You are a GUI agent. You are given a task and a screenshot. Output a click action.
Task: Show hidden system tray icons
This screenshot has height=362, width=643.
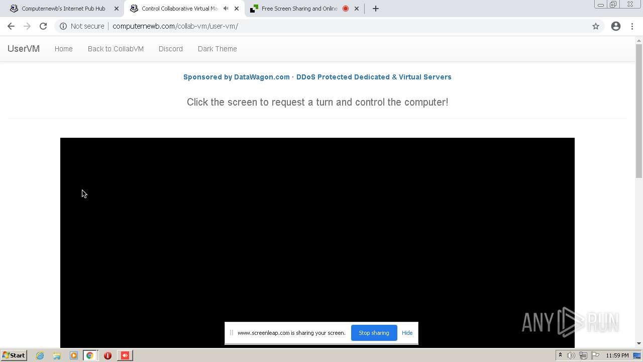[560, 355]
